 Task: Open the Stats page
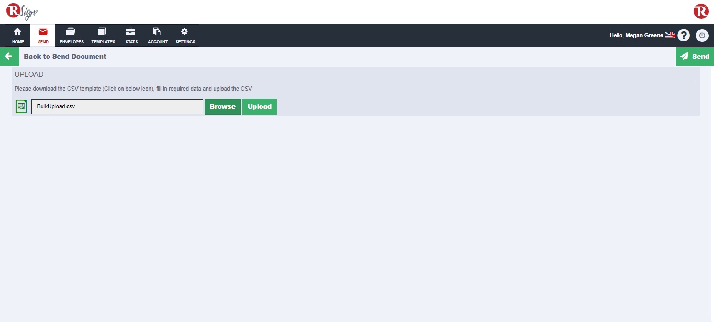(131, 35)
